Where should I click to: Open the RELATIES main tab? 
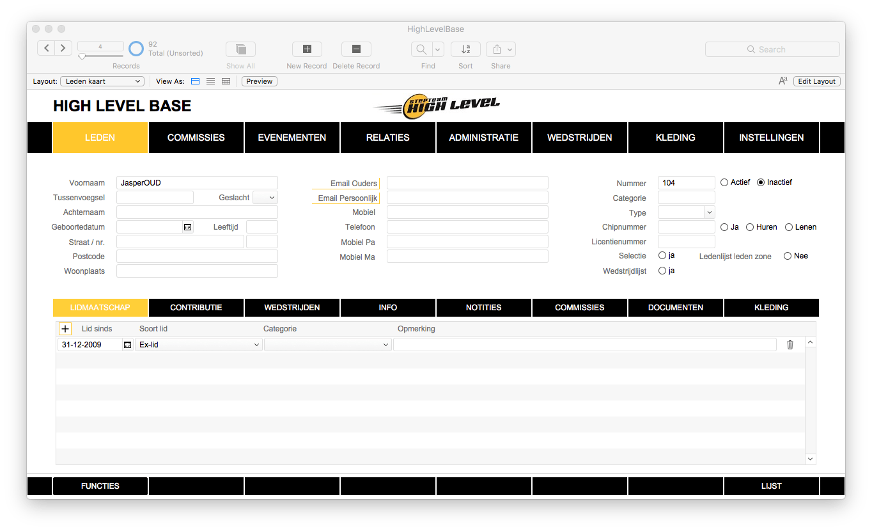pos(388,138)
